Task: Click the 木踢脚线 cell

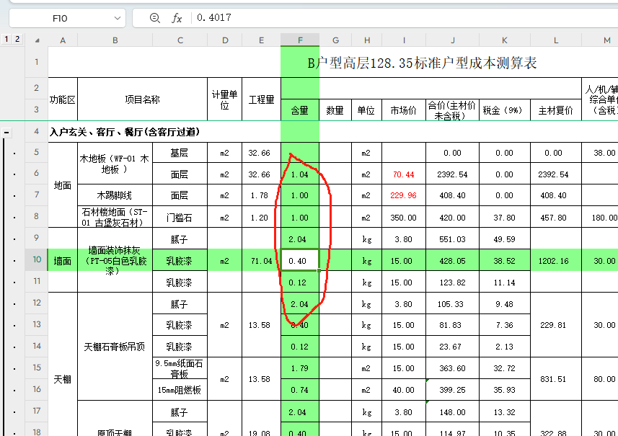Action: pyautogui.click(x=115, y=195)
